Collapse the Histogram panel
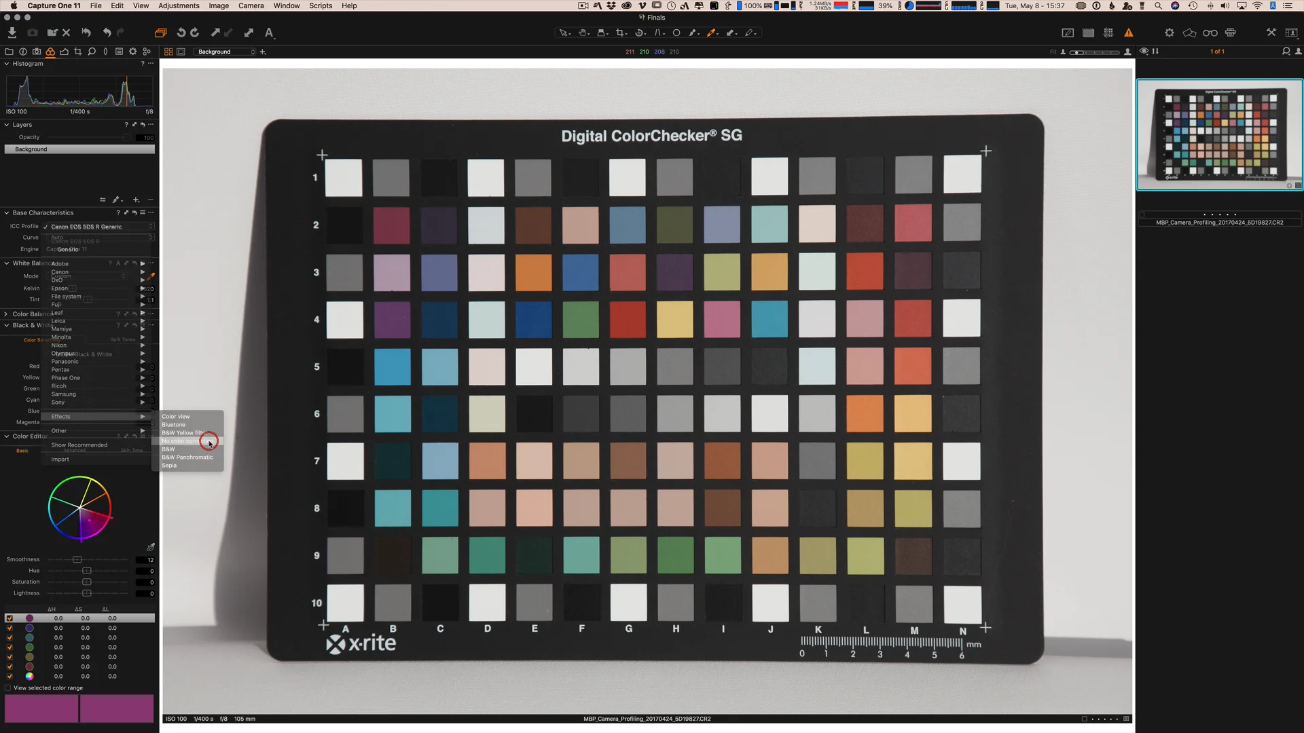The width and height of the screenshot is (1304, 733). pos(7,64)
